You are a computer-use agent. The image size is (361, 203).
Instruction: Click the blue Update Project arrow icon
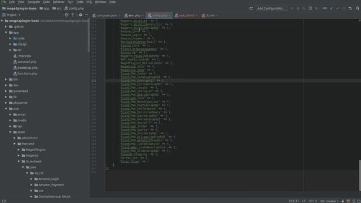(332, 8)
